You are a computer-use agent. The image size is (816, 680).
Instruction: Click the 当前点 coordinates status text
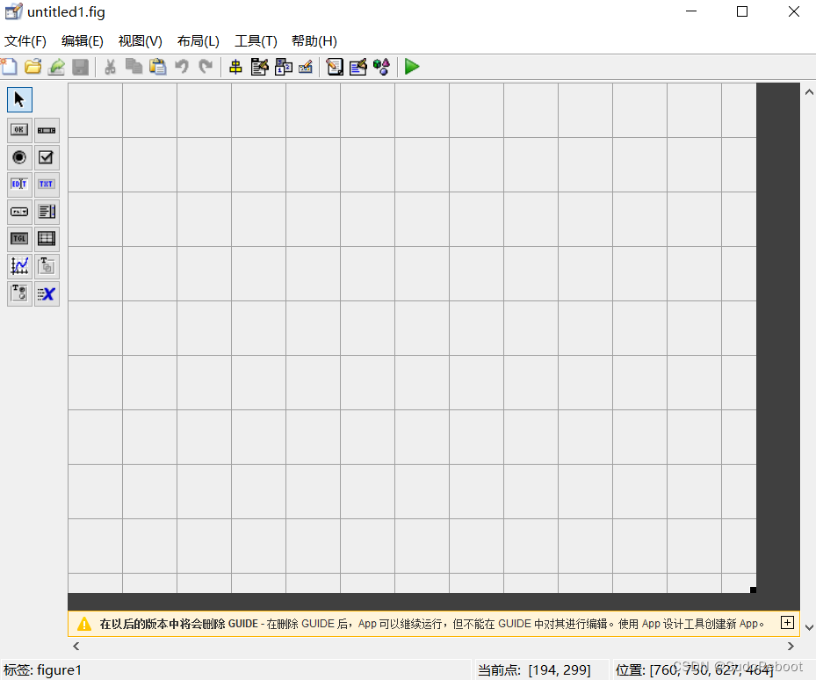(x=534, y=670)
